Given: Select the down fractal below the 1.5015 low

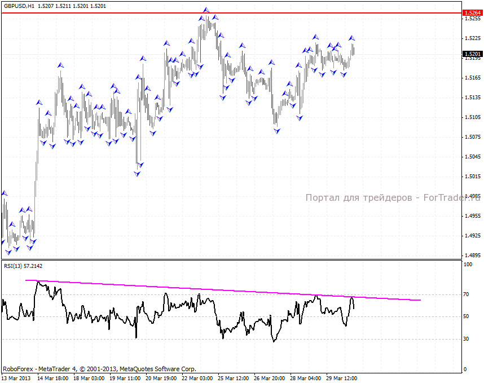Looking at the screenshot, I should coord(137,174).
